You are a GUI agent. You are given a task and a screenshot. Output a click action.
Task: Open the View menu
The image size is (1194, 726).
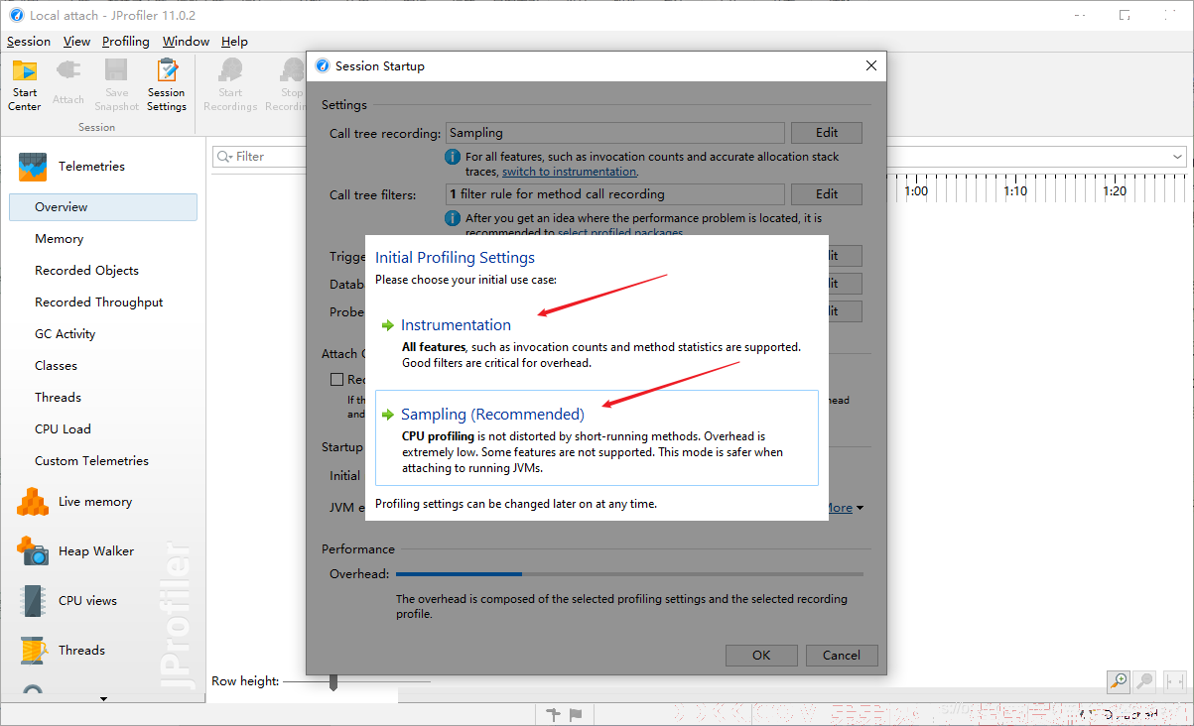pyautogui.click(x=76, y=42)
